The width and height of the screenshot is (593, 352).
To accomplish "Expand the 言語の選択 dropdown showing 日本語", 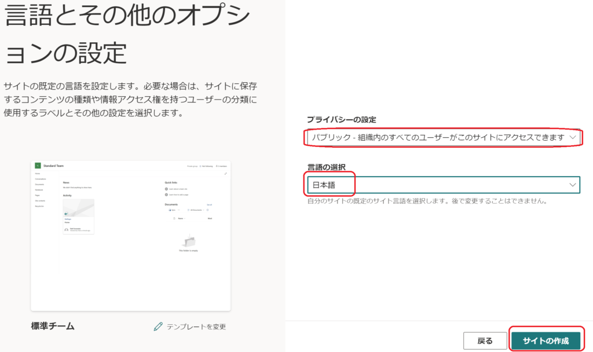I will tap(444, 185).
